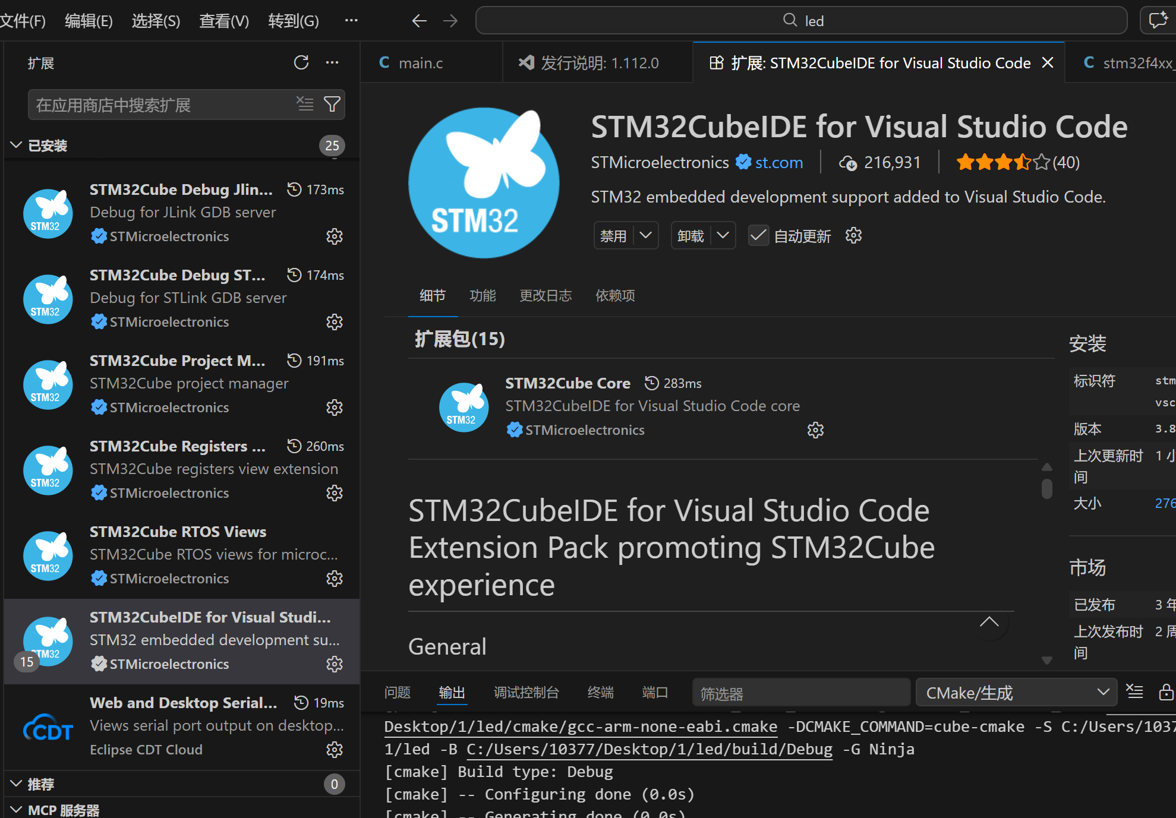Refresh the extensions list
The width and height of the screenshot is (1176, 818).
point(301,62)
